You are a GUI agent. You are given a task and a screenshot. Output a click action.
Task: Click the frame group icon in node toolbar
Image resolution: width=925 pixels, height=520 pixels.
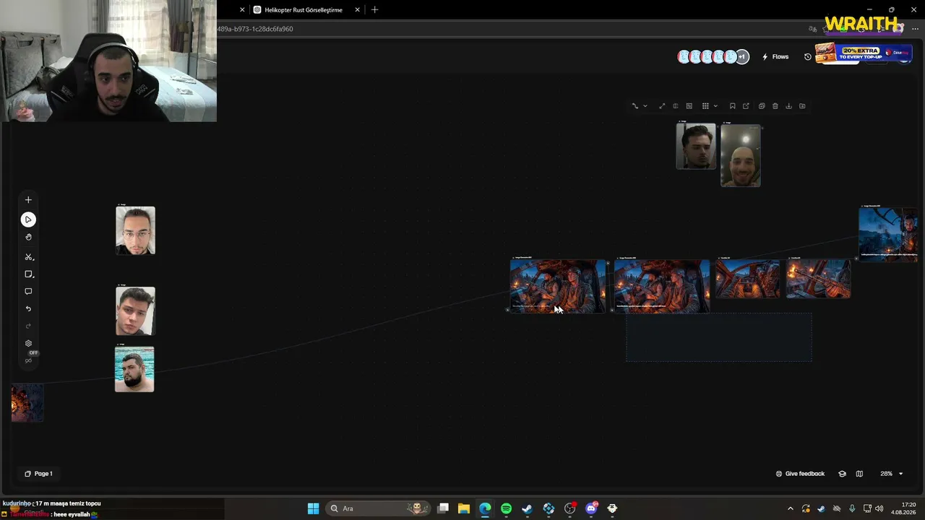pyautogui.click(x=689, y=106)
